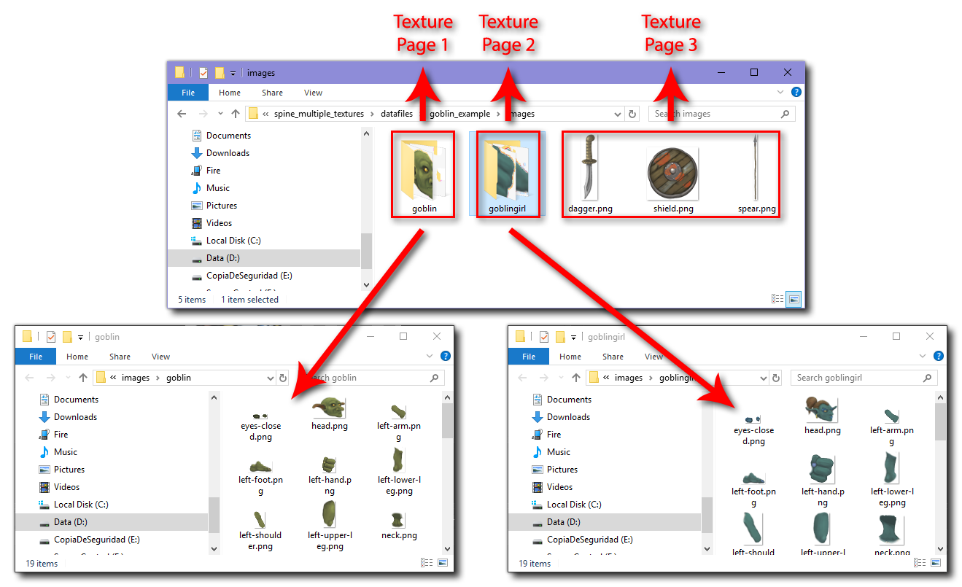Click the images breadcrumb in the goblingirl window
962x587 pixels.
tap(629, 378)
